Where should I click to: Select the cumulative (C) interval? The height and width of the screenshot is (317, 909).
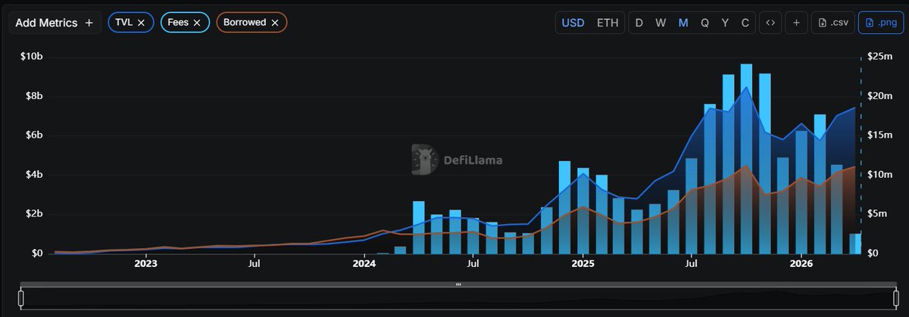coord(745,23)
